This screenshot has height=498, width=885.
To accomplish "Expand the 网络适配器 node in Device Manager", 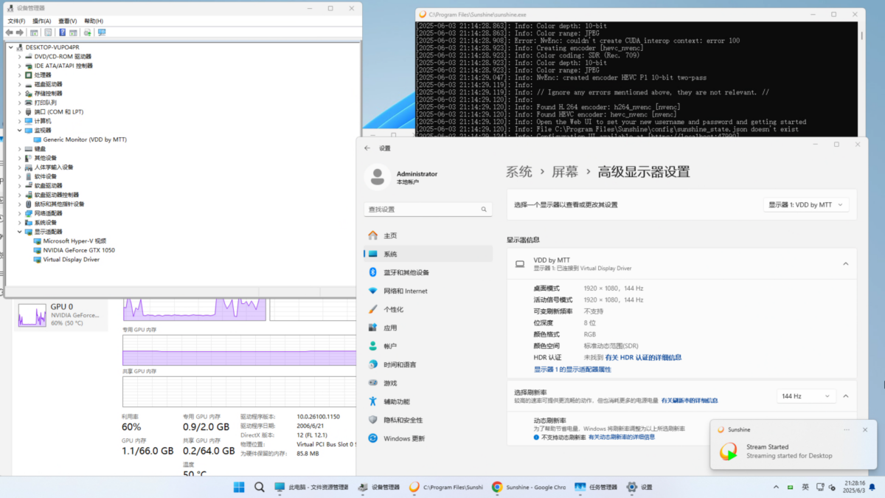I will [20, 213].
